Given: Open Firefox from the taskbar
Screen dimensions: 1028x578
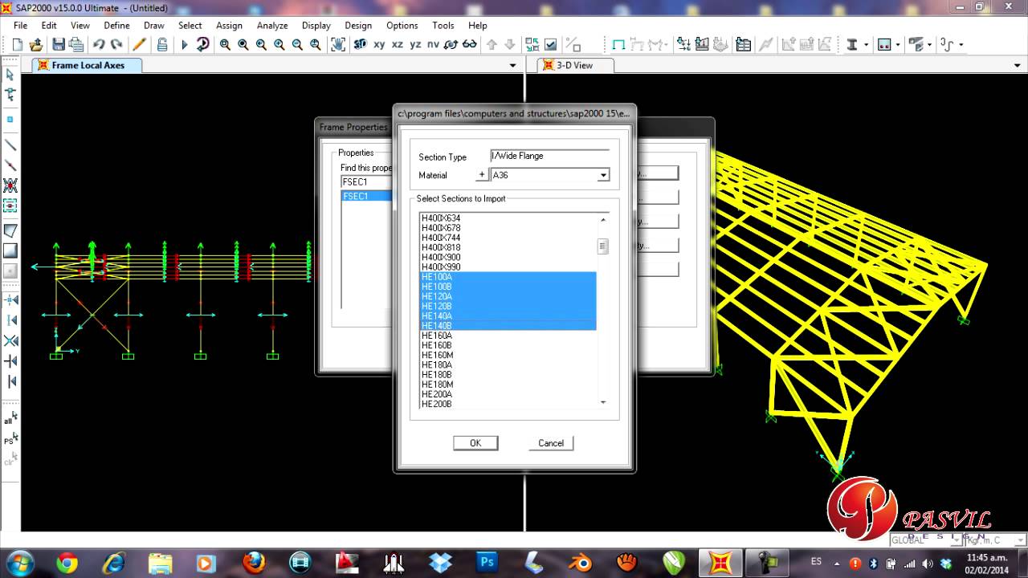Looking at the screenshot, I should pos(254,564).
